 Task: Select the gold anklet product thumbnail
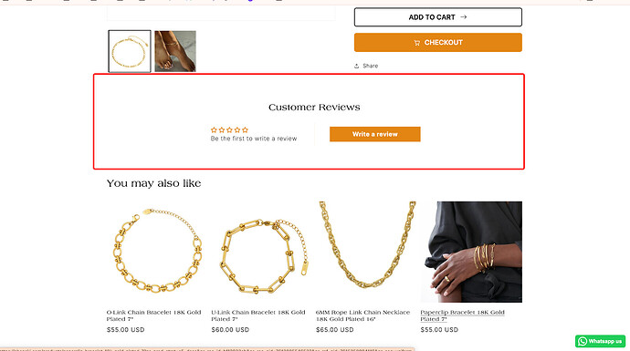pos(130,51)
